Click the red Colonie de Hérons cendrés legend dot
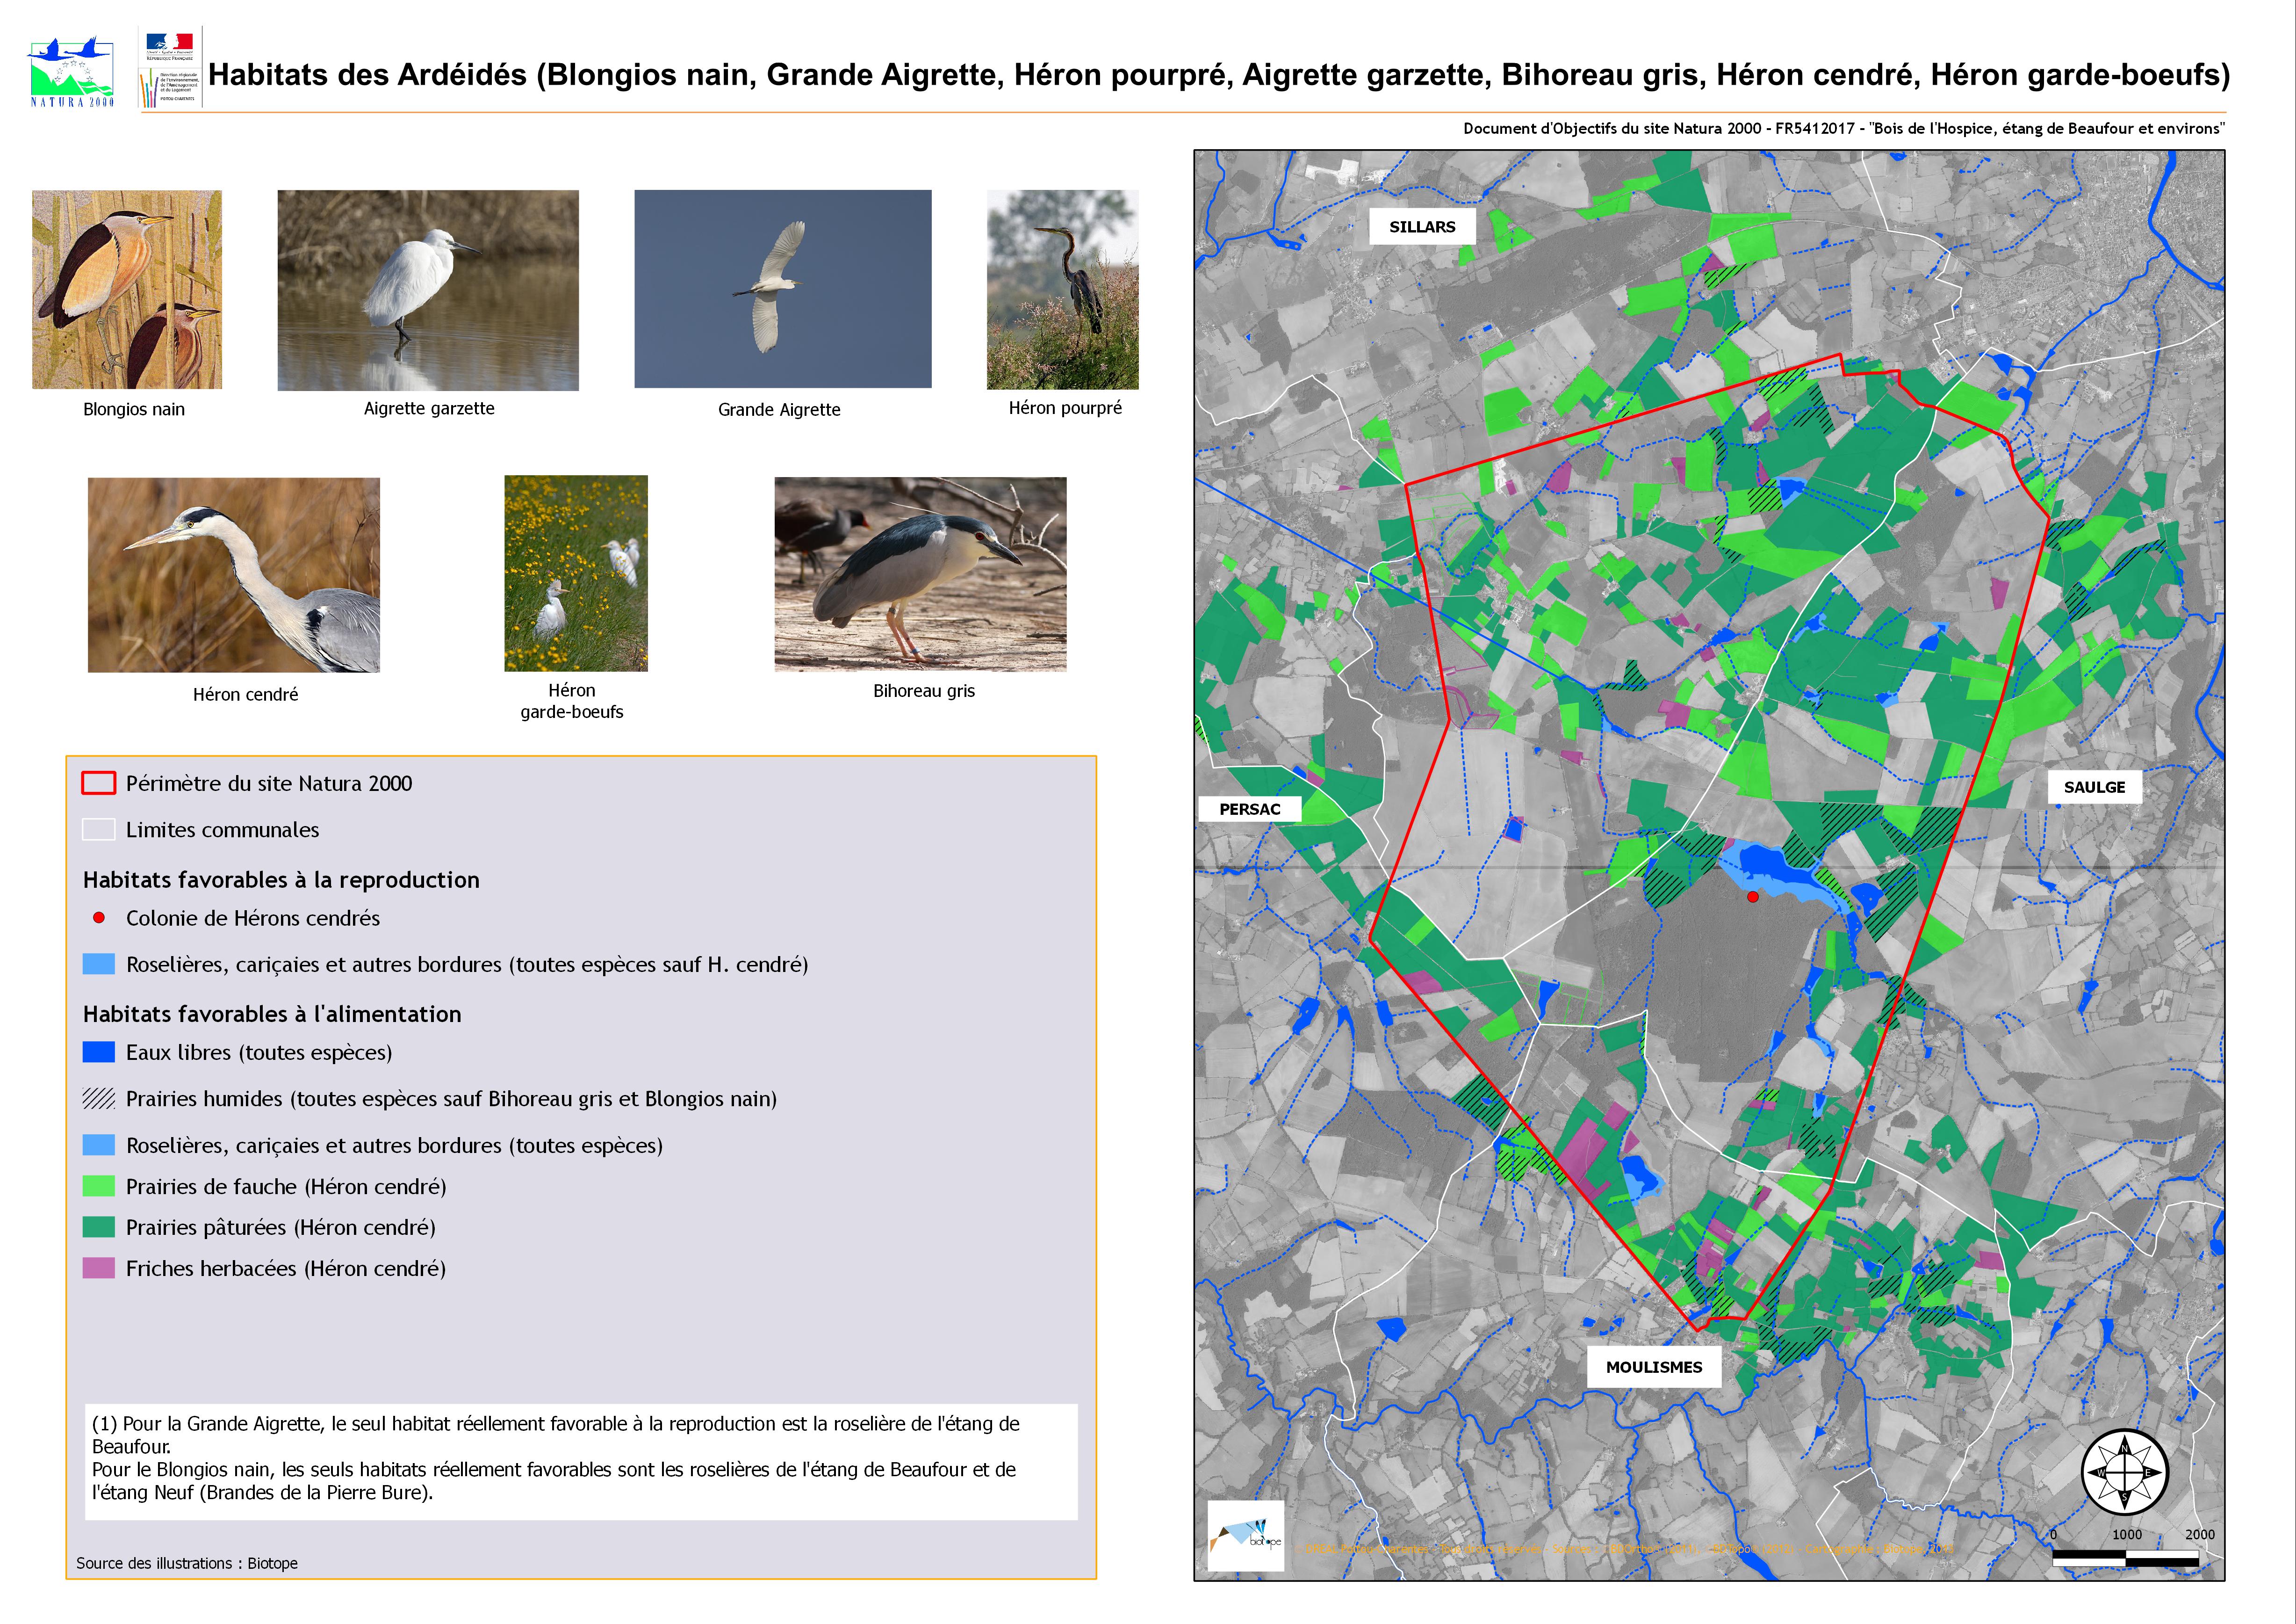The width and height of the screenshot is (2296, 1624). click(99, 918)
